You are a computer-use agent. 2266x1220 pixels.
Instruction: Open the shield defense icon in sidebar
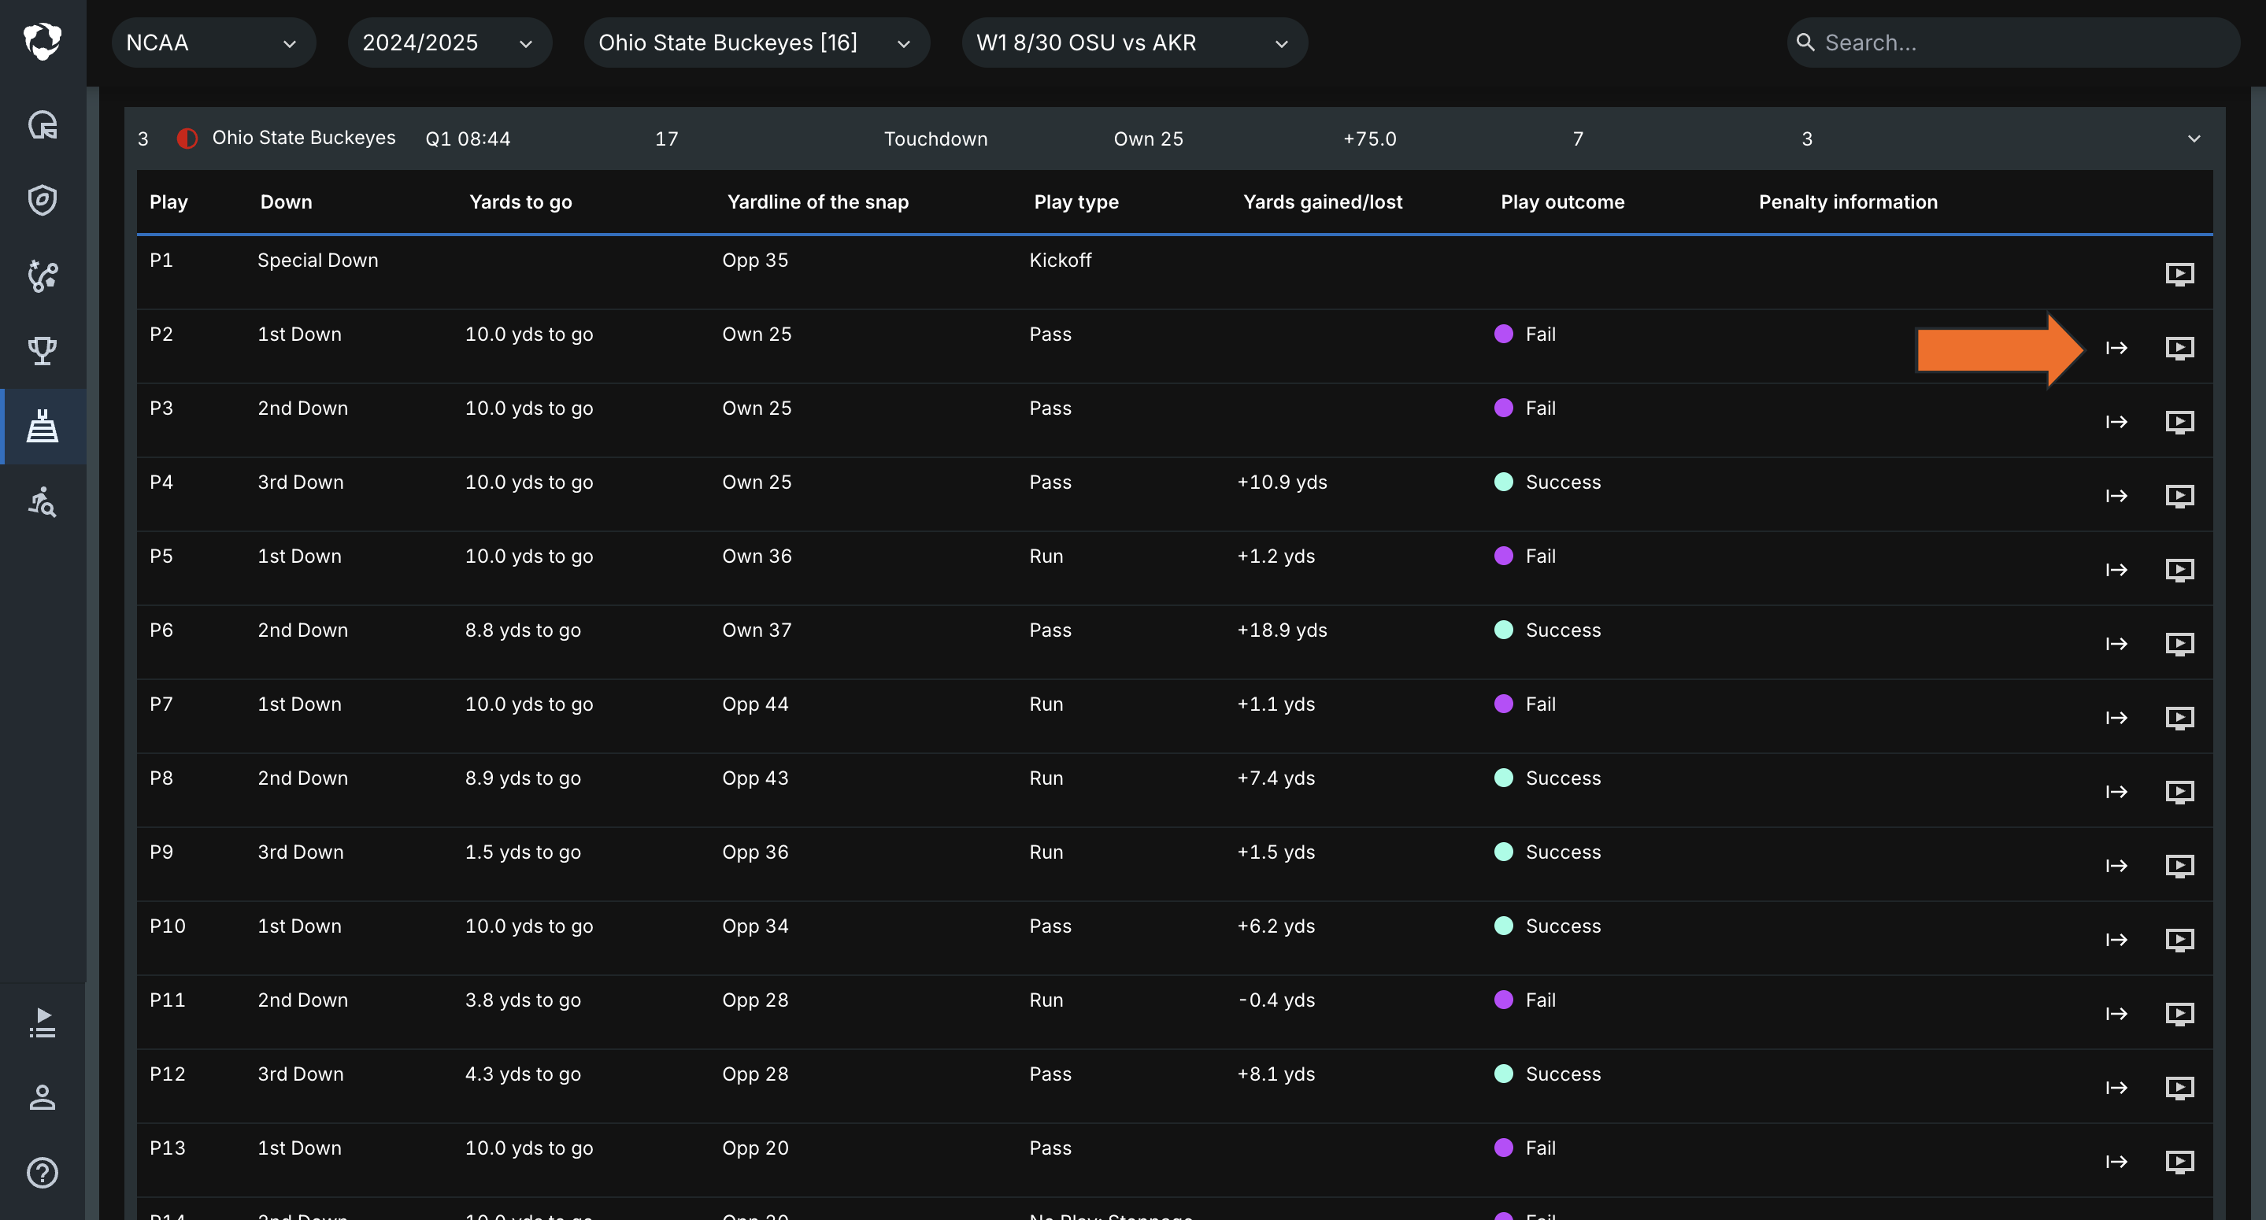tap(43, 201)
